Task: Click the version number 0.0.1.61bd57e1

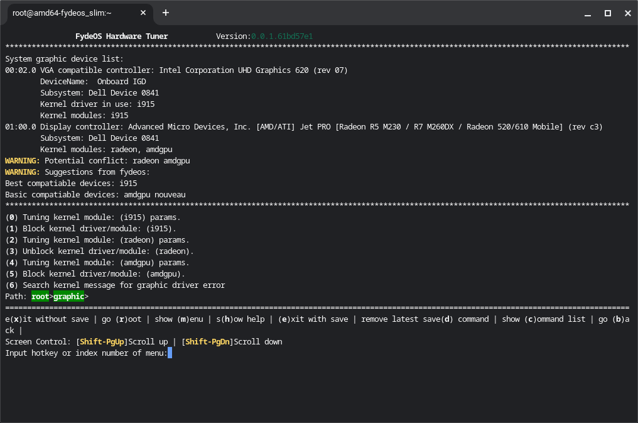Action: pos(282,36)
